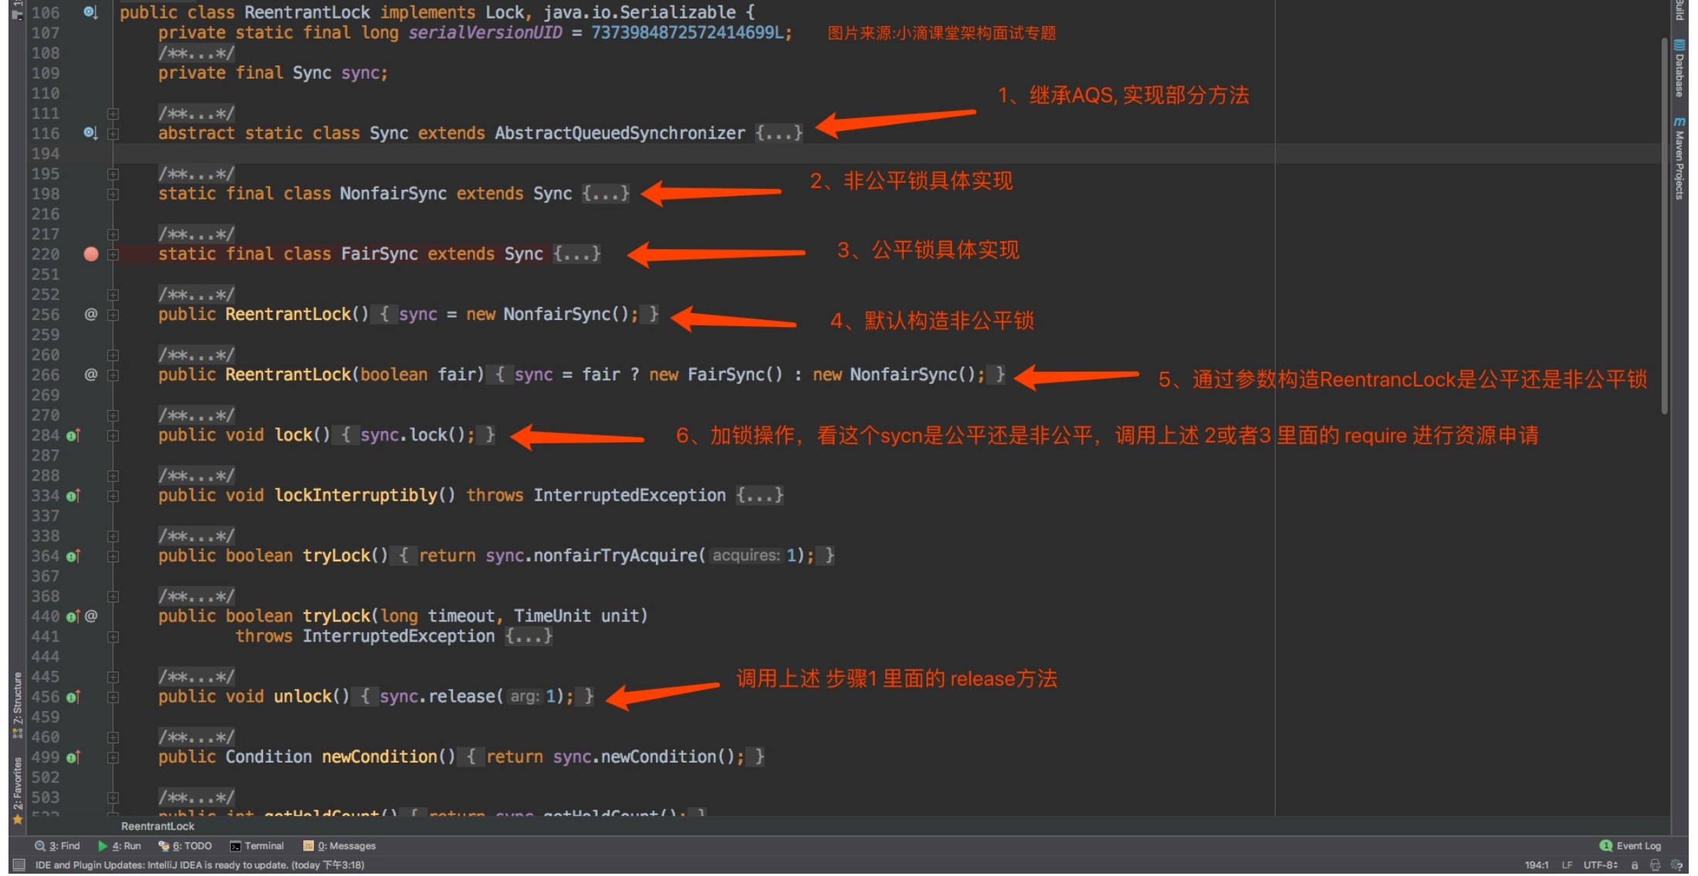This screenshot has width=1698, height=876.
Task: Open the 0: Messages tool window tab
Action: click(340, 846)
